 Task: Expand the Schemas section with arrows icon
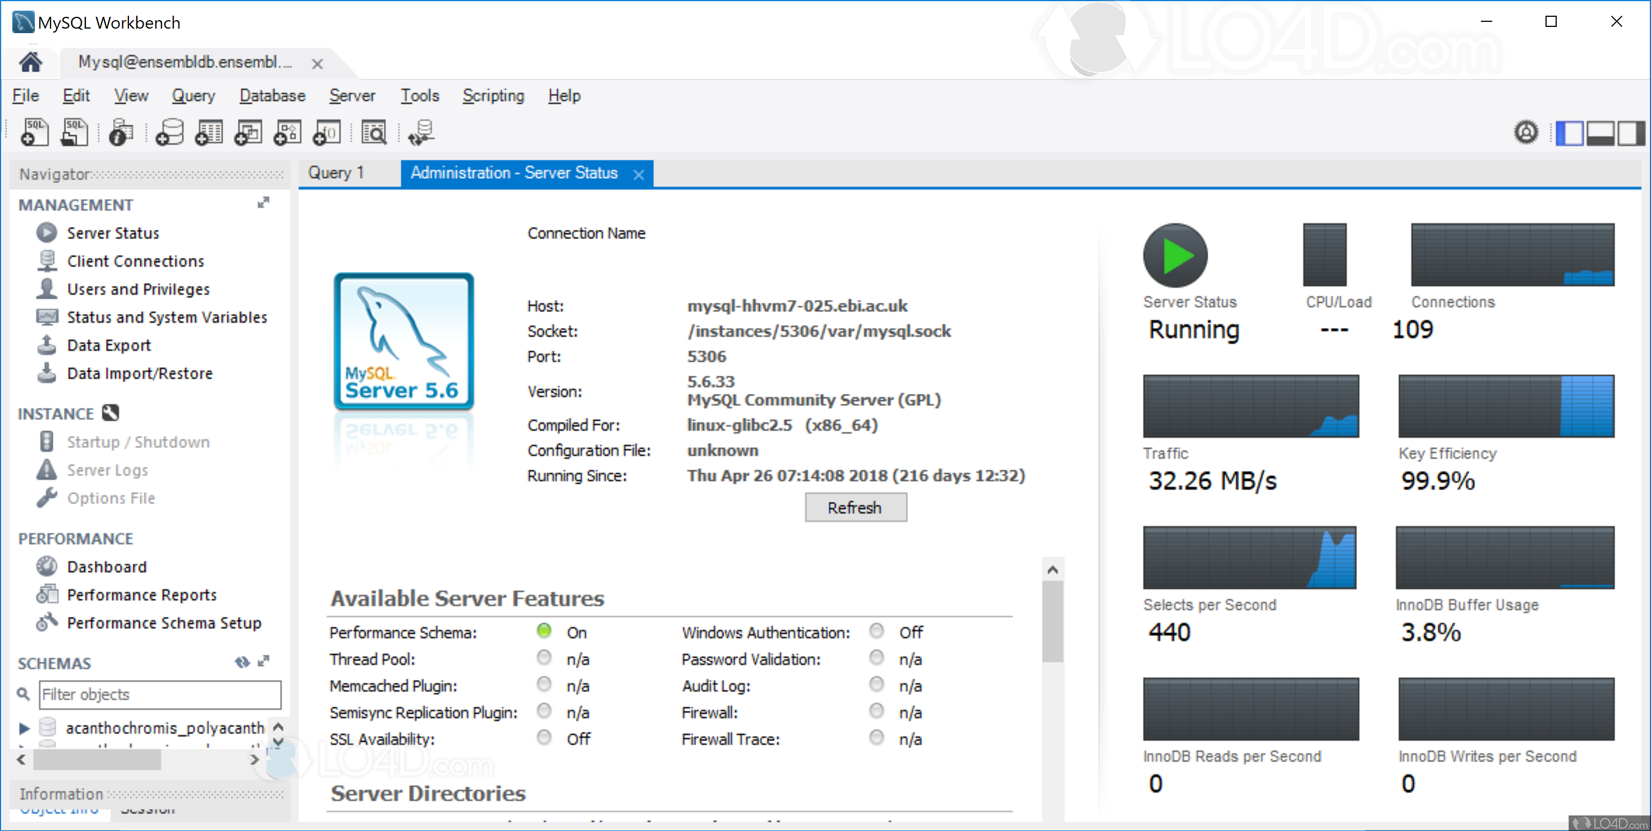pos(263,661)
